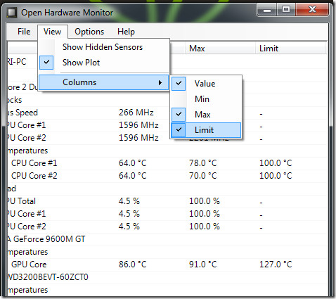The height and width of the screenshot is (299, 336).
Task: Minimize the Open Hardware Monitor window
Action: click(x=267, y=10)
